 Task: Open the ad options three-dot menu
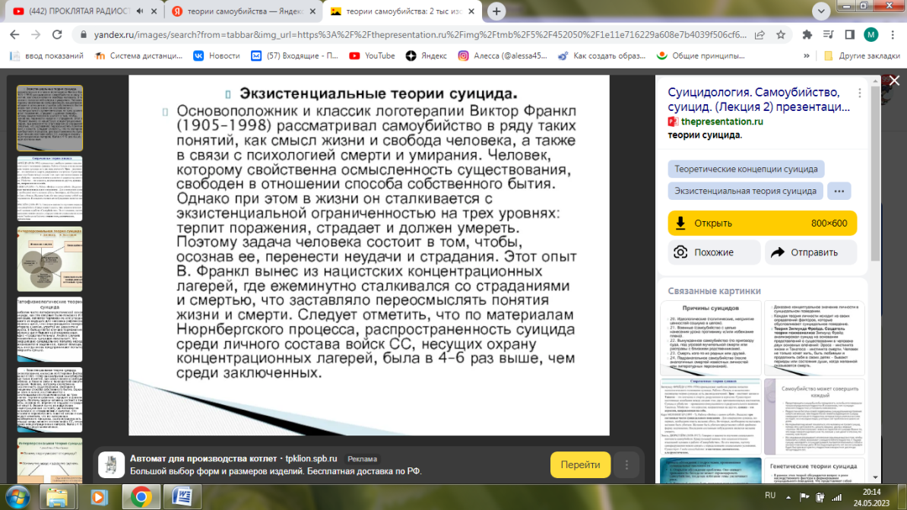(x=626, y=465)
